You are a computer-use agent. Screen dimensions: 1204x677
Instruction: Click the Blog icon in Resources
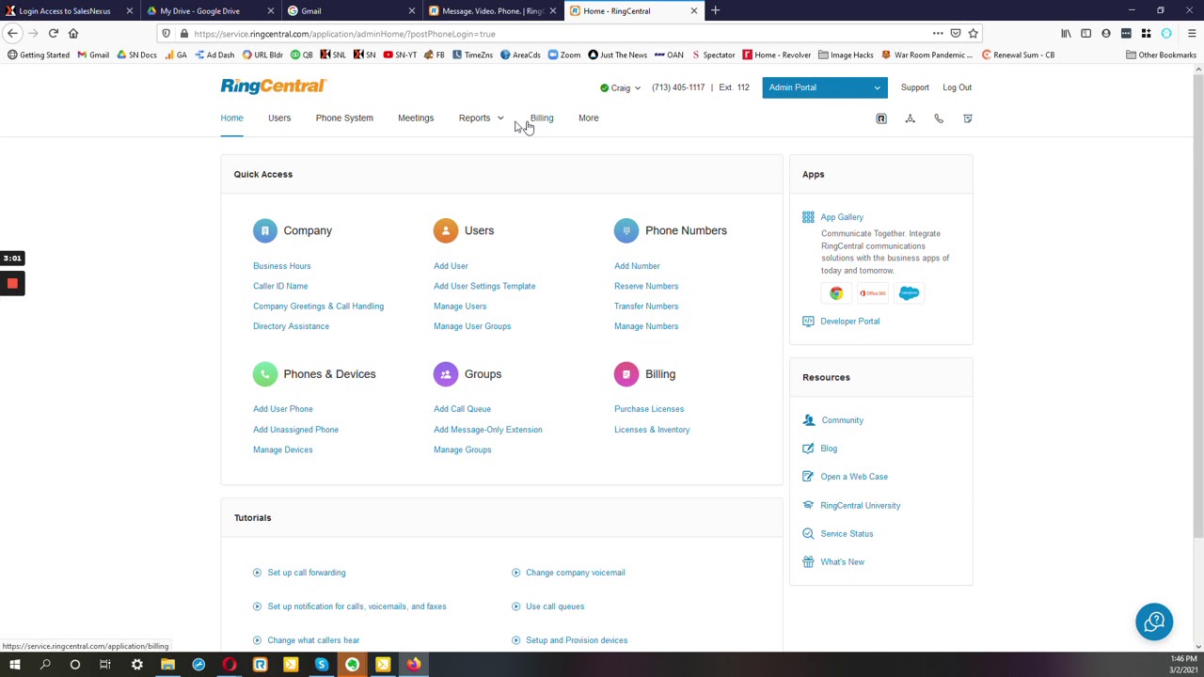[x=808, y=449]
